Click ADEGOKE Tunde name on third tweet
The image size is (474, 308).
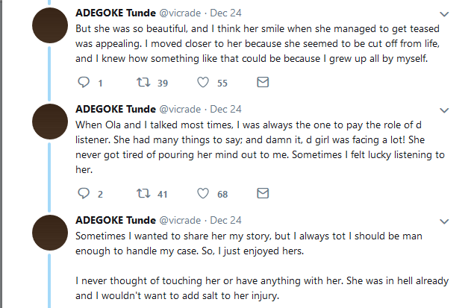(116, 221)
